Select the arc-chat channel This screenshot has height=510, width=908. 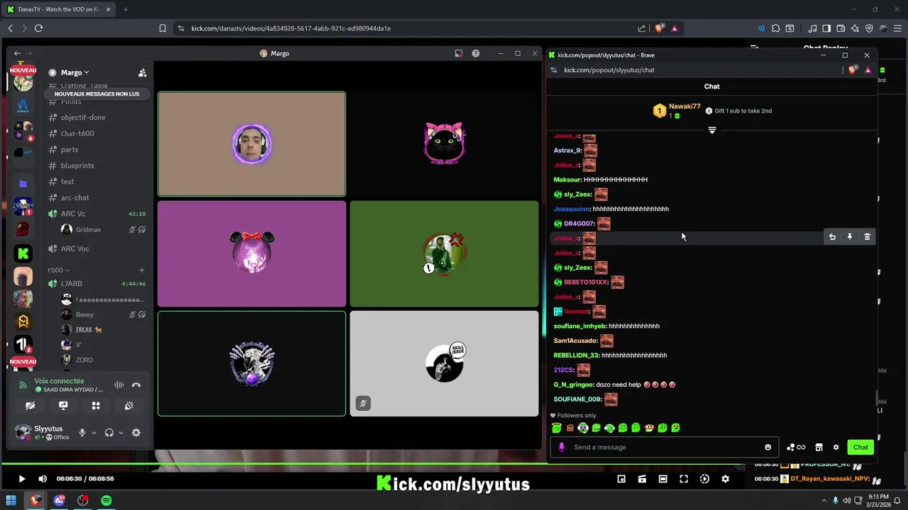[x=74, y=198]
